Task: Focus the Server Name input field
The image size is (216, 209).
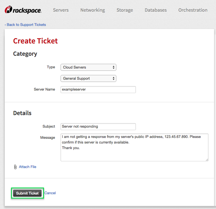Action: pos(98,89)
